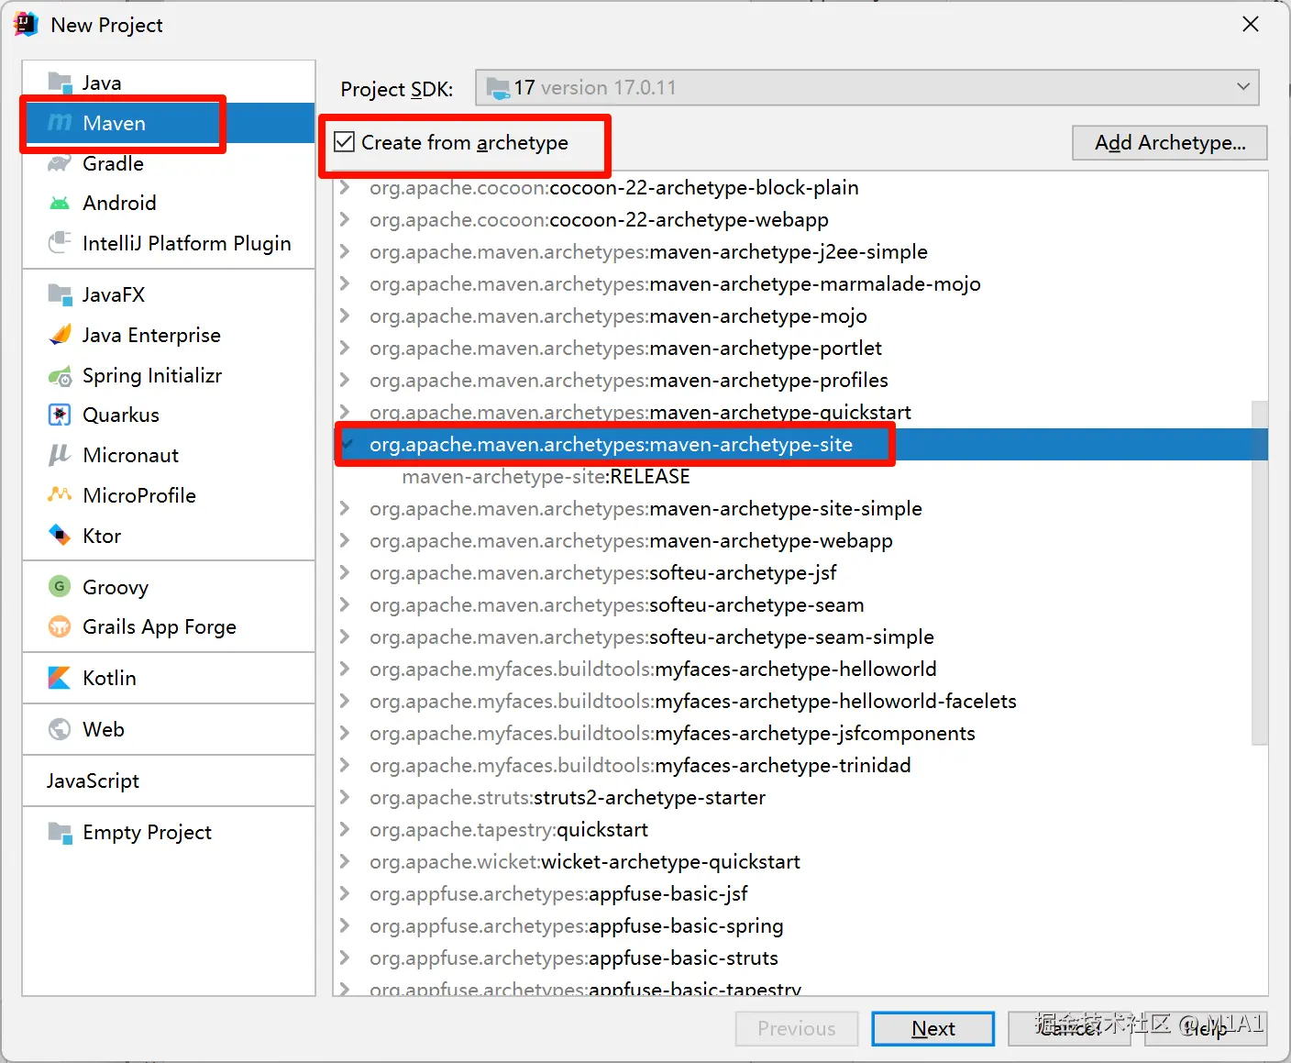
Task: Click the Groovy green G icon
Action: pos(60,587)
